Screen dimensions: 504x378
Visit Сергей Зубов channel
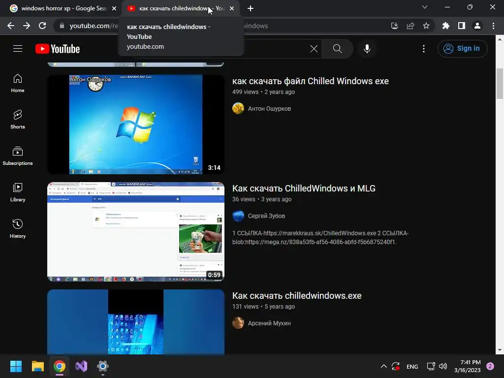(x=266, y=216)
